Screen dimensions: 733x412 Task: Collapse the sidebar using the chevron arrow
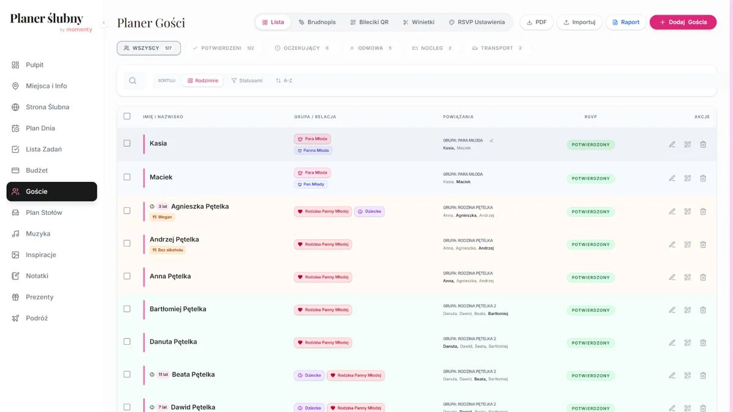(x=104, y=23)
